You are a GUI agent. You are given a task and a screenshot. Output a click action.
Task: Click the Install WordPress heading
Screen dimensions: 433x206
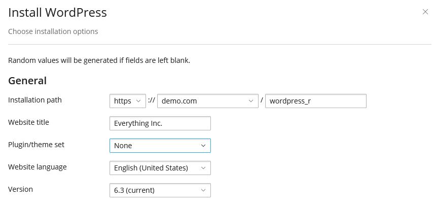pyautogui.click(x=57, y=13)
